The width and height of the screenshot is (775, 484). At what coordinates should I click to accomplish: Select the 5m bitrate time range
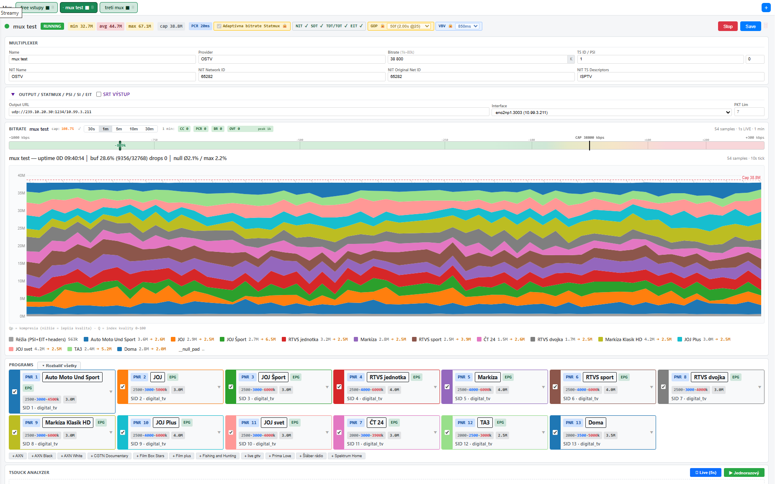point(119,129)
